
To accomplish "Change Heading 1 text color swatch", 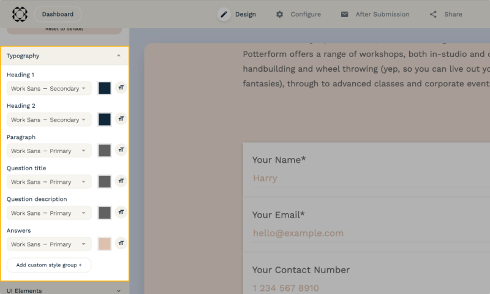I will click(x=104, y=88).
